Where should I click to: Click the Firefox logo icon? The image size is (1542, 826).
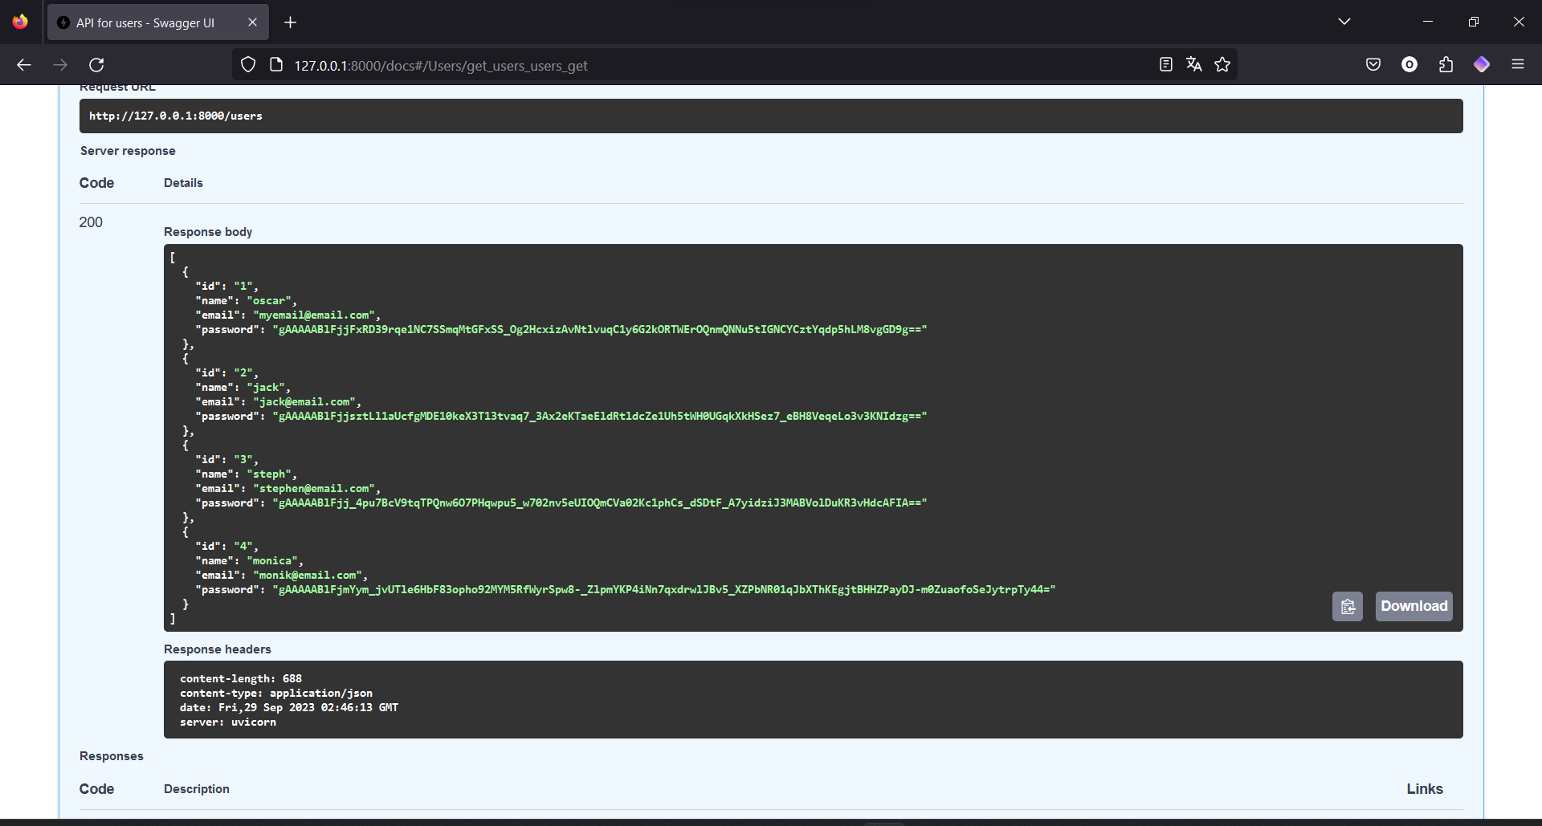20,22
